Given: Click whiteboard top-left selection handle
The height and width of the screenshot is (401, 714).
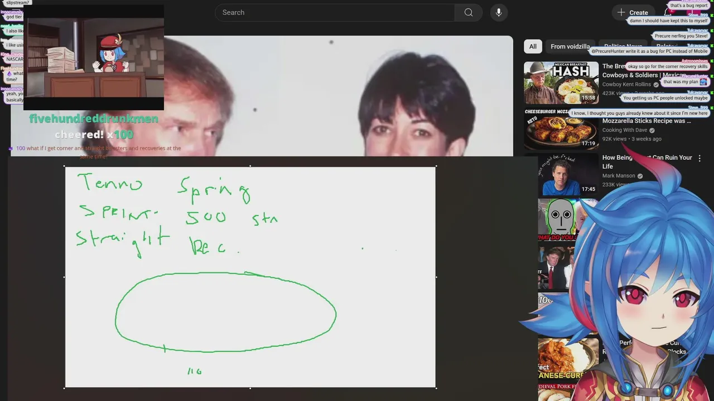Looking at the screenshot, I should pos(65,166).
